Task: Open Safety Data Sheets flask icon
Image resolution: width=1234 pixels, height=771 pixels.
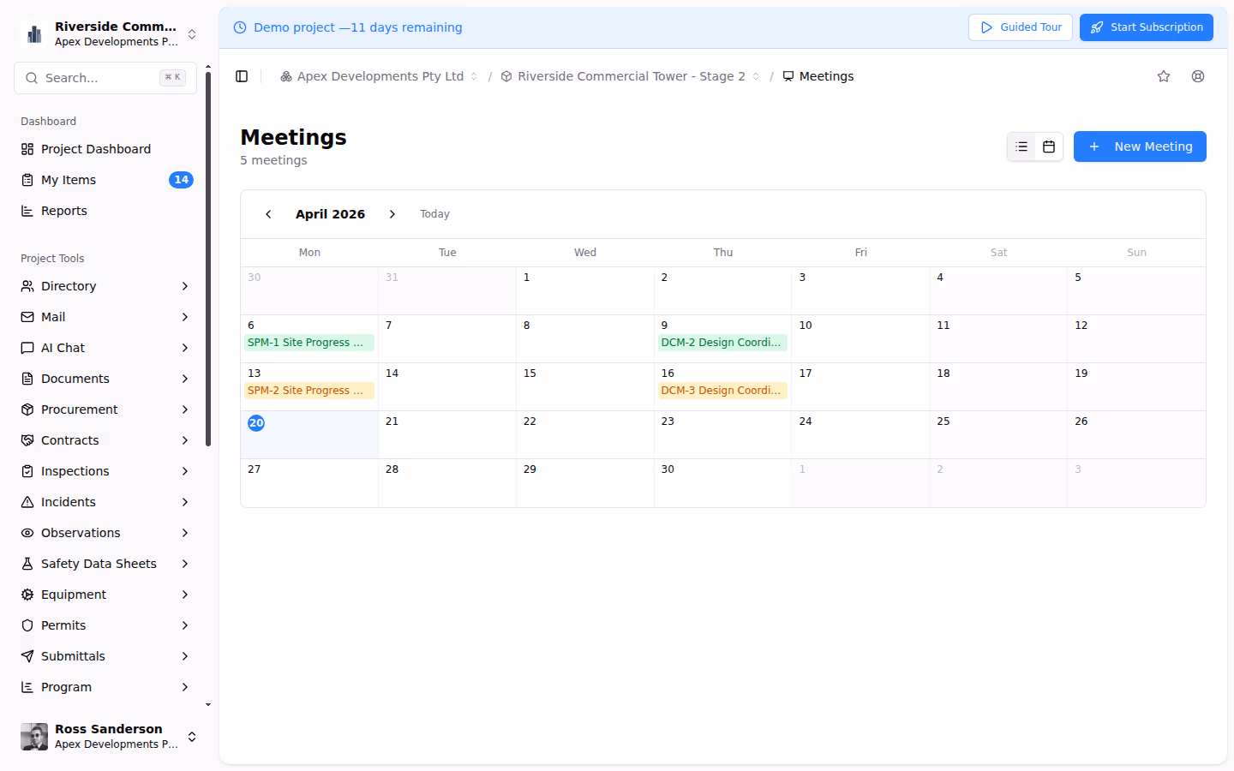Action: [27, 563]
